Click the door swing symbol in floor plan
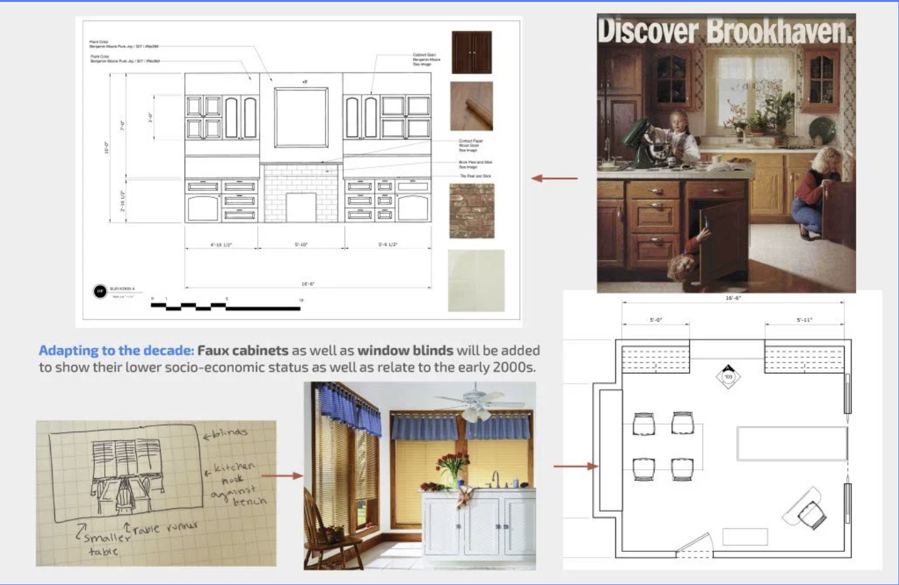 click(x=694, y=545)
